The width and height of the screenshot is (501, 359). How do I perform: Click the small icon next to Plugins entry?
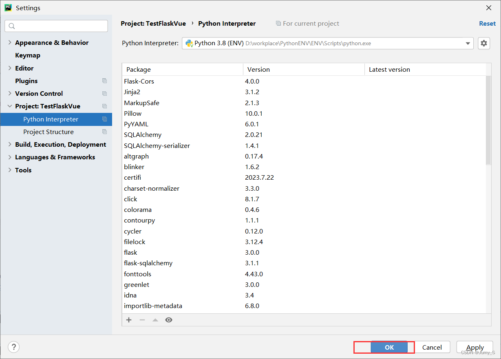coord(105,81)
